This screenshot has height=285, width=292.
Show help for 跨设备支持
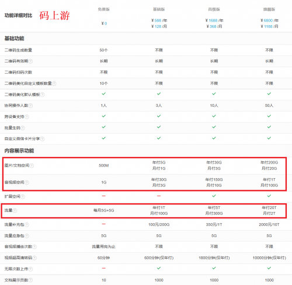27,117
